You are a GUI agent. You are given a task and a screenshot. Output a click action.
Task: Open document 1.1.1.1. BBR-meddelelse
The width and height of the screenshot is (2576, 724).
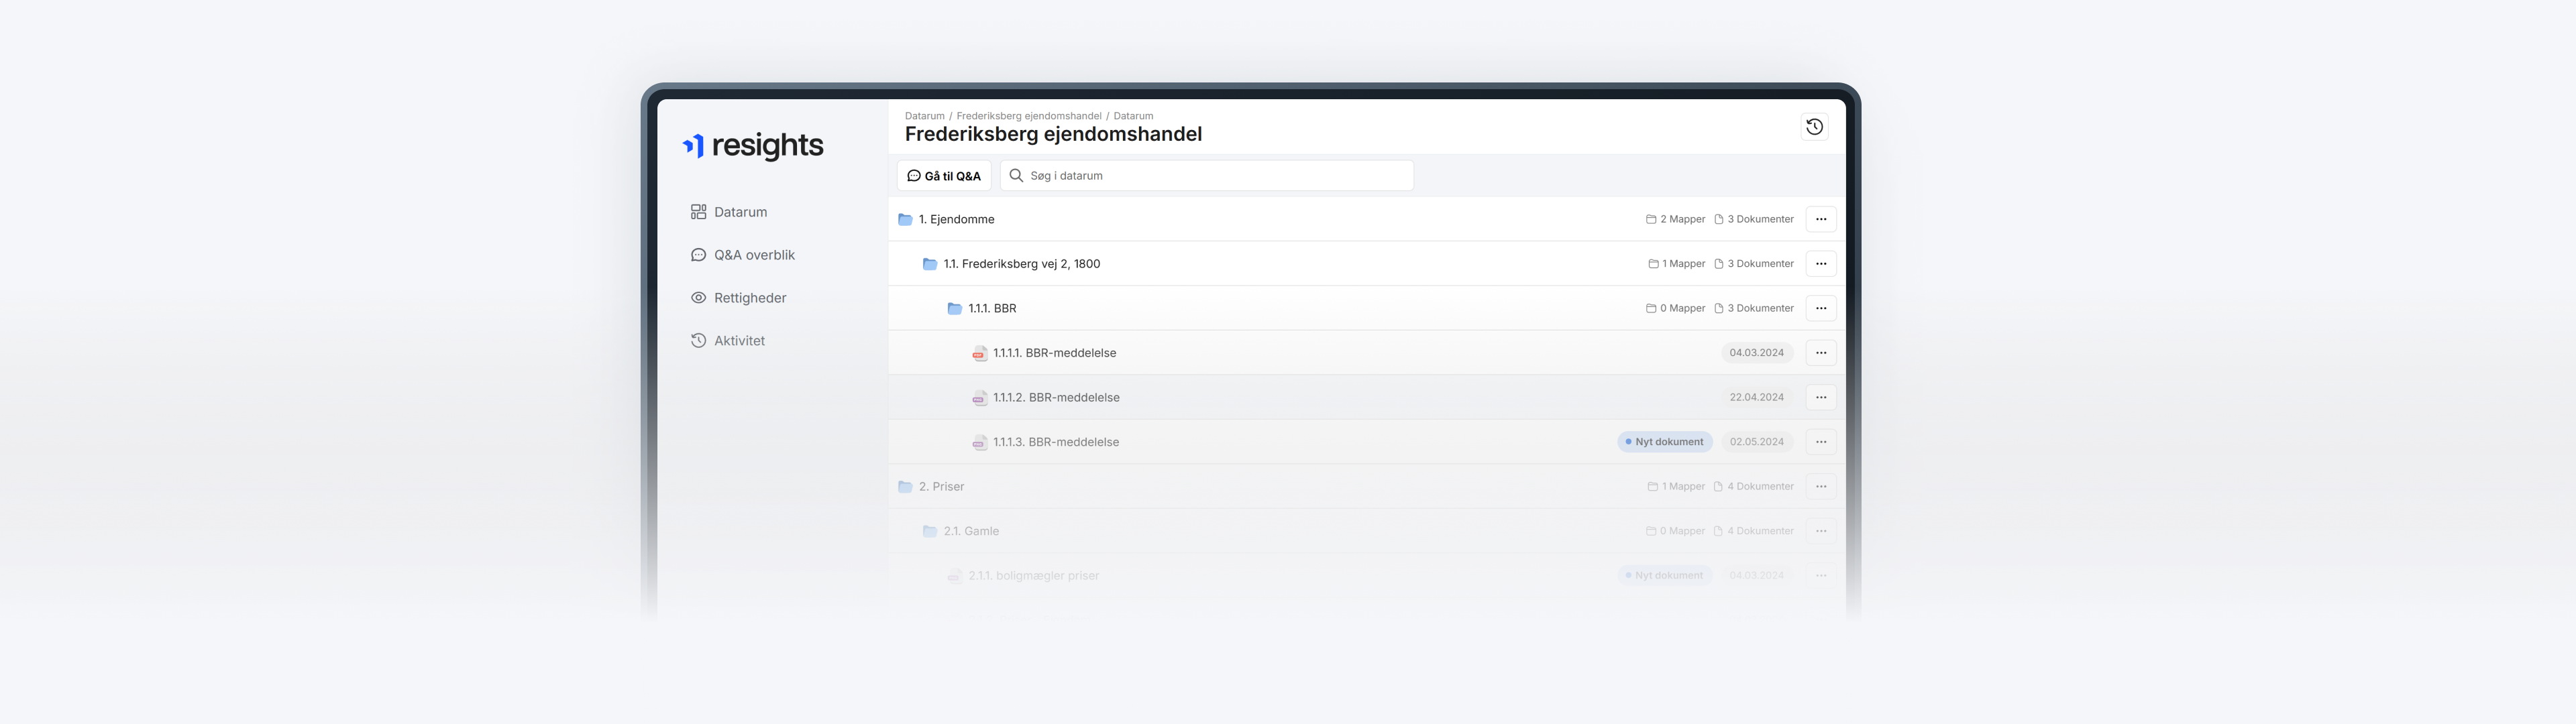1054,353
